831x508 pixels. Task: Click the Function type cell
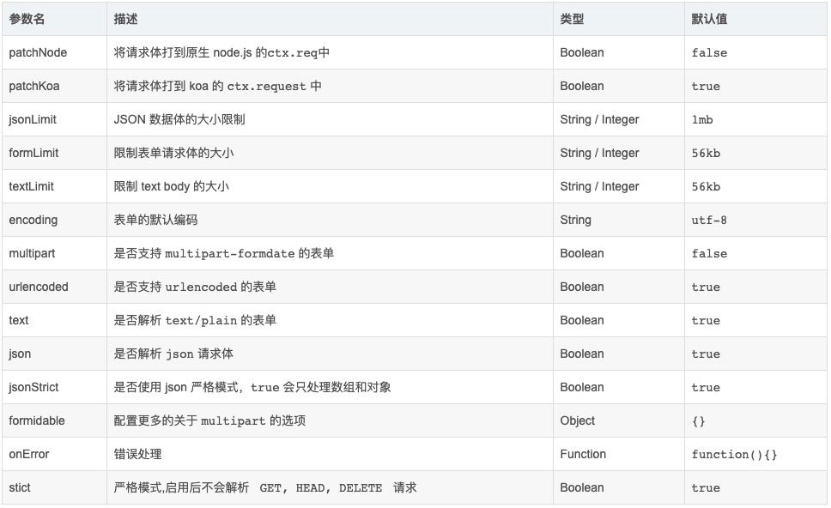tap(583, 454)
